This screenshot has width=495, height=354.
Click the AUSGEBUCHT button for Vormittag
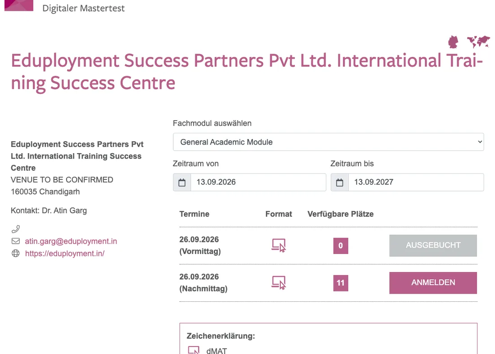[x=433, y=245]
